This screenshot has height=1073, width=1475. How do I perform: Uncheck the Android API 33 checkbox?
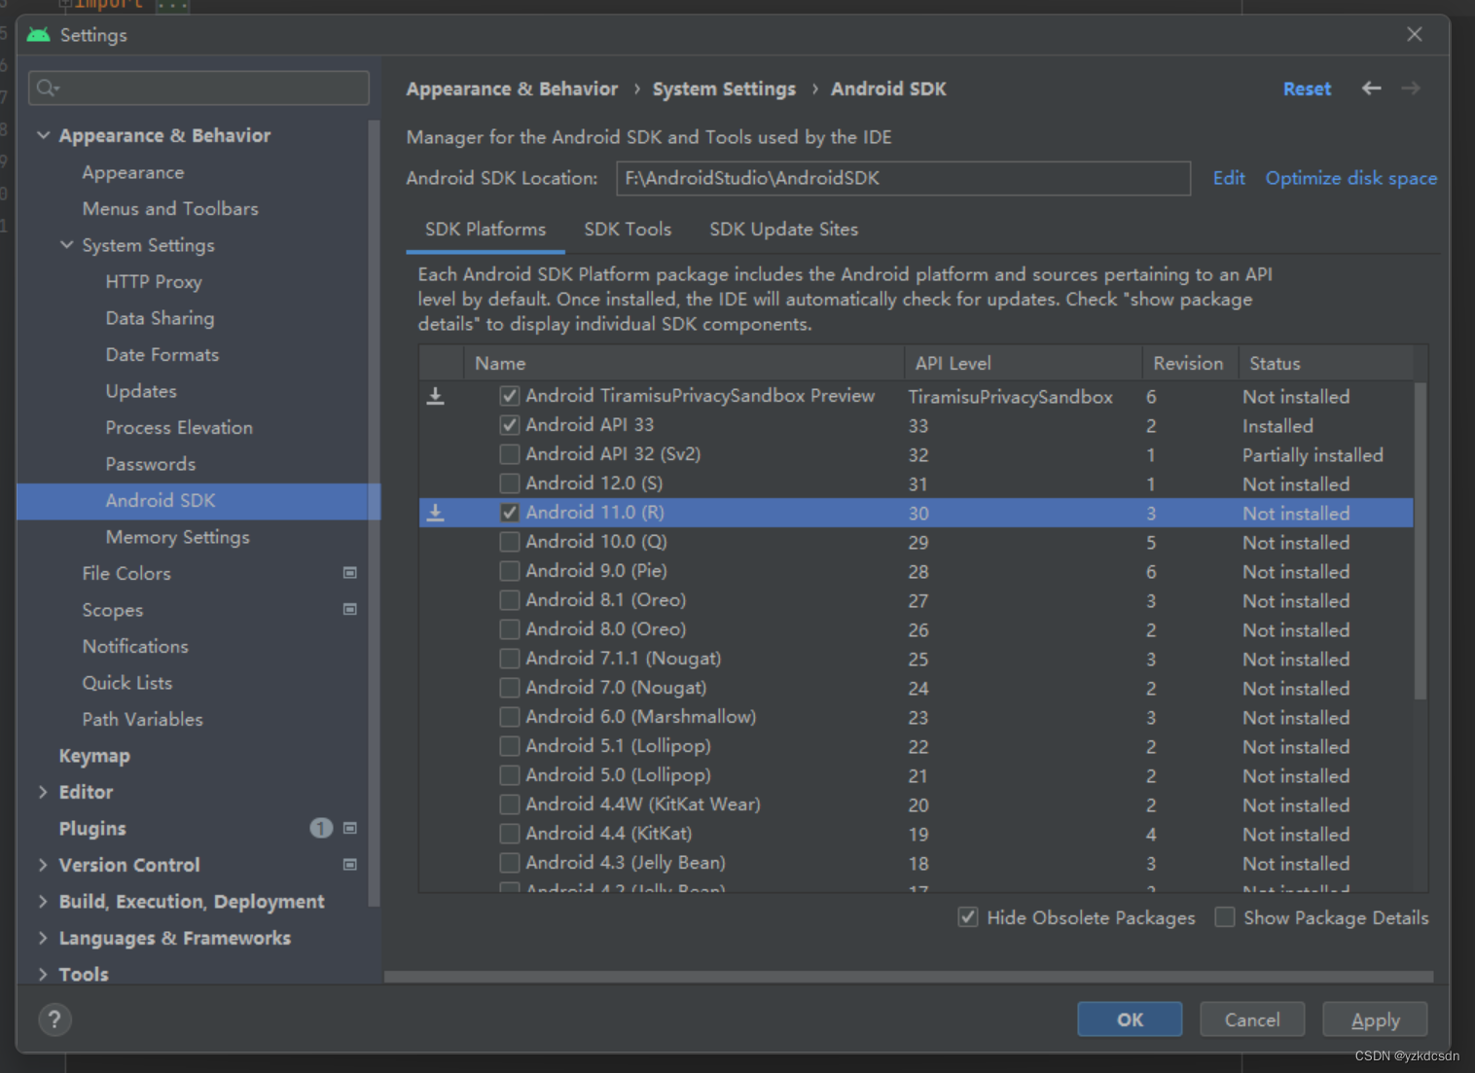[509, 425]
